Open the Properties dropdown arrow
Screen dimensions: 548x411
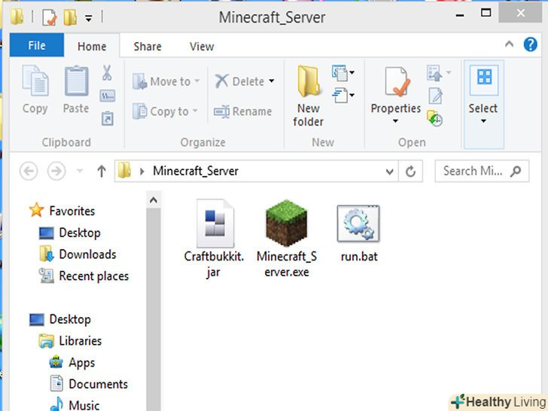coord(395,121)
